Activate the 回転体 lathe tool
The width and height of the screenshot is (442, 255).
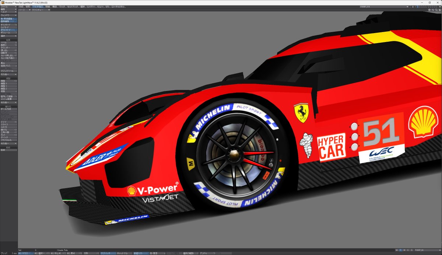click(x=9, y=53)
